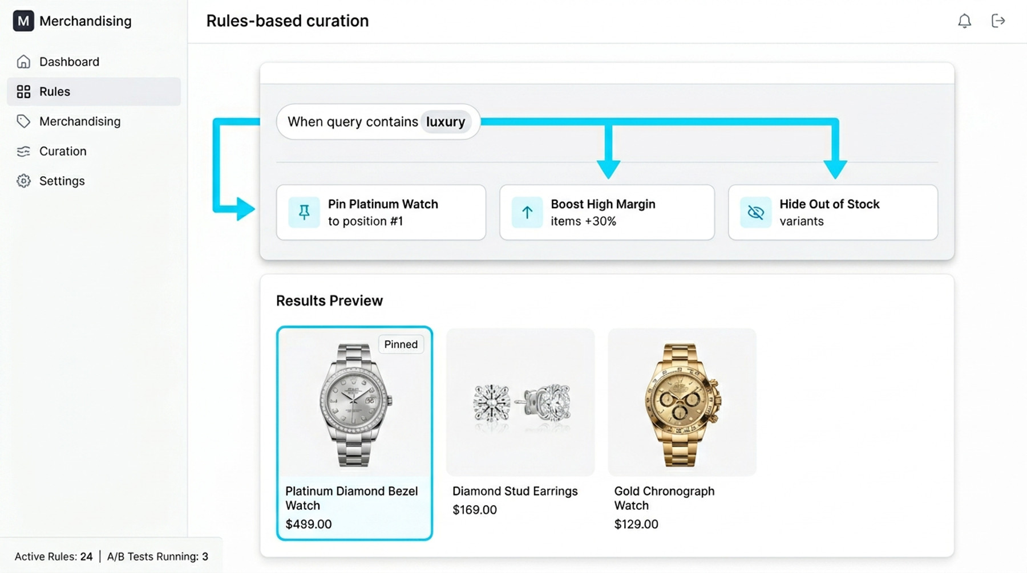
Task: Select the Boost High Margin action card
Action: (607, 212)
